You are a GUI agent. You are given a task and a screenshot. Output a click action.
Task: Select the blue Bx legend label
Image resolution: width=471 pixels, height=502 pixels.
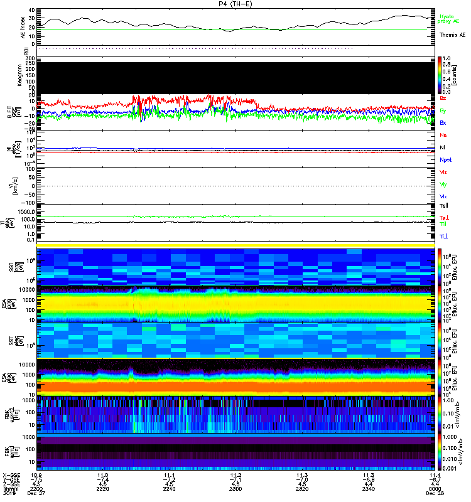pyautogui.click(x=443, y=122)
